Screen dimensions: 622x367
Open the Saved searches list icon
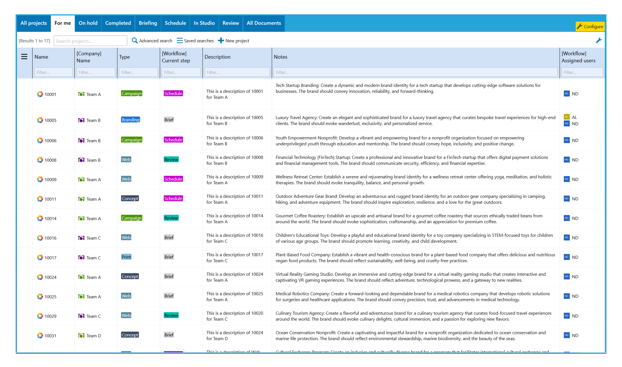point(180,41)
